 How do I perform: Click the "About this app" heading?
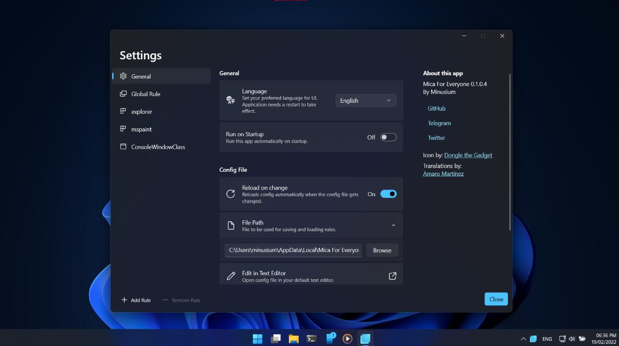point(443,73)
